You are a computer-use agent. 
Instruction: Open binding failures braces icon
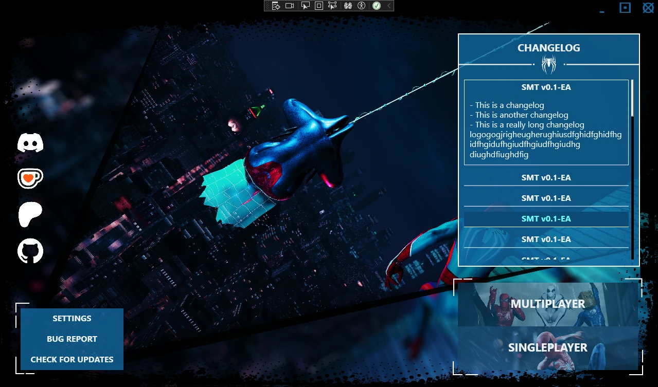(348, 6)
